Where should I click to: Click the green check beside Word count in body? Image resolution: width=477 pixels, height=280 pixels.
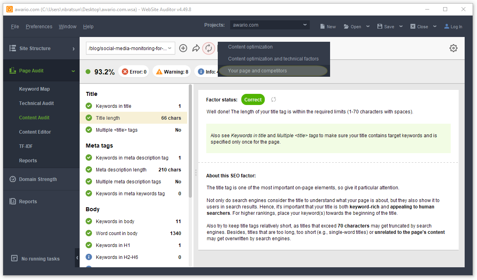coord(89,233)
